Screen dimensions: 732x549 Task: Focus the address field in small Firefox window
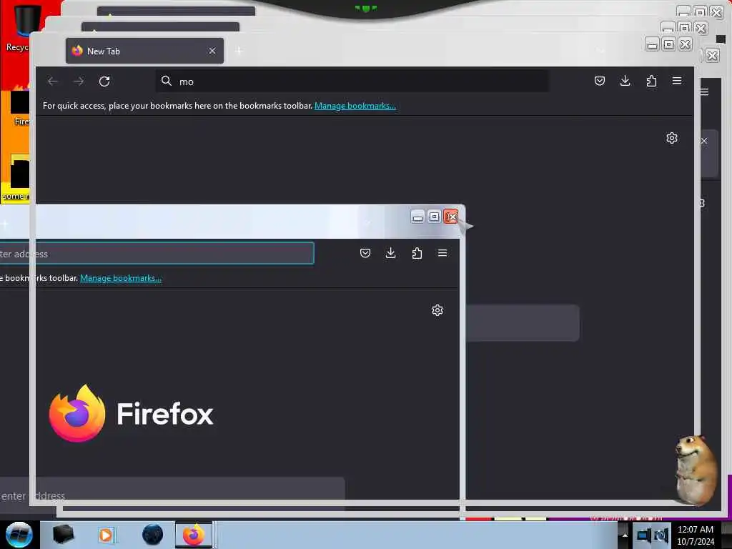point(157,254)
